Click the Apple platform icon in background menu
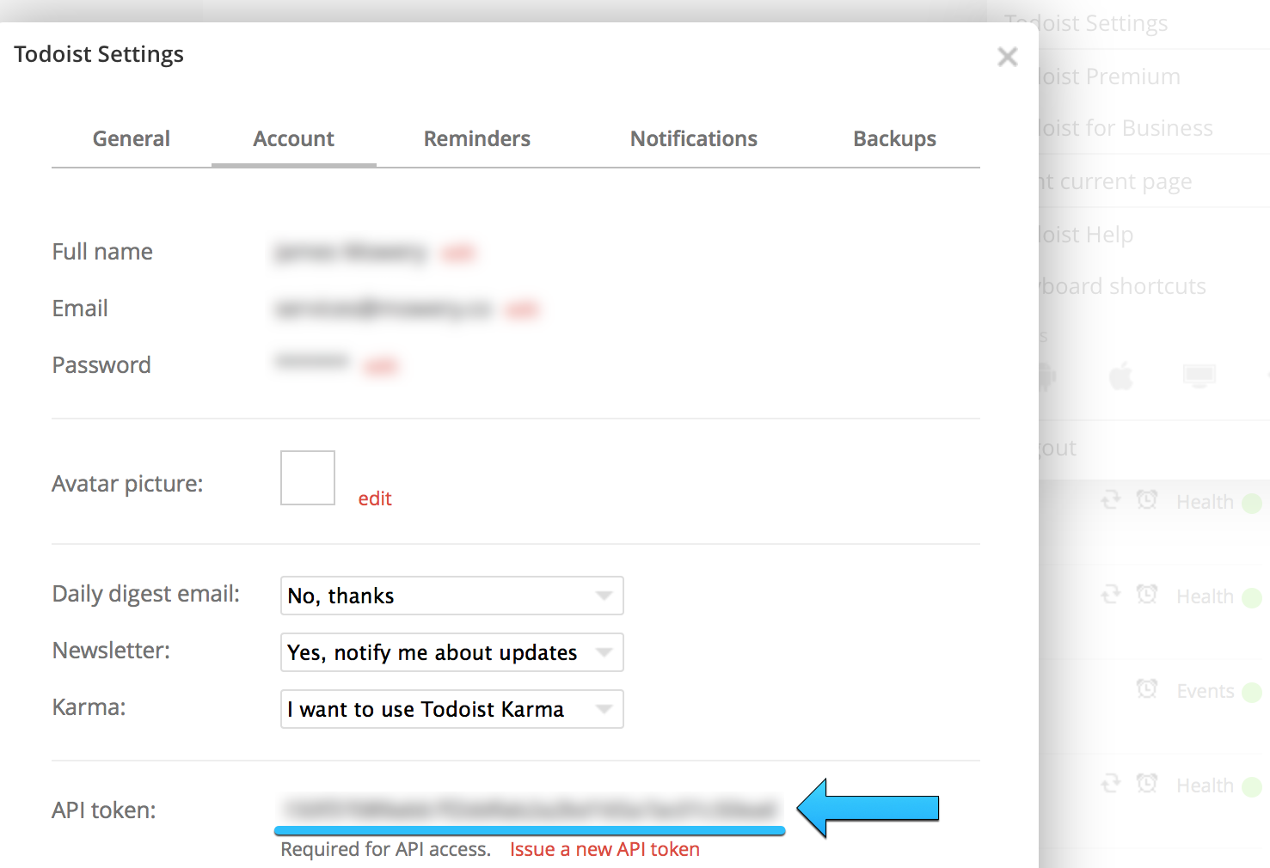The height and width of the screenshot is (868, 1270). tap(1120, 376)
